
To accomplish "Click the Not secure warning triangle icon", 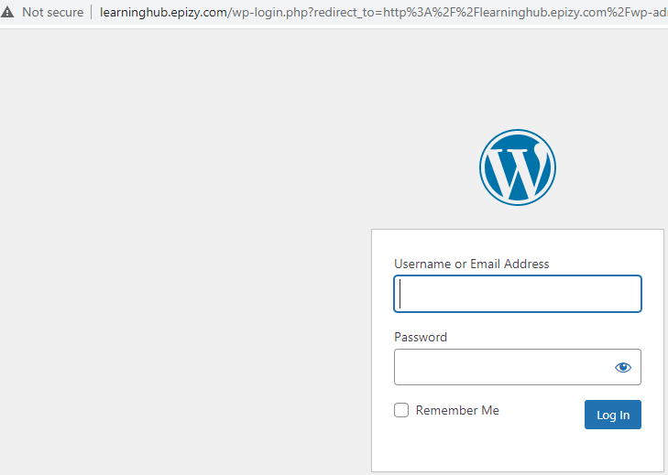I will (x=7, y=12).
